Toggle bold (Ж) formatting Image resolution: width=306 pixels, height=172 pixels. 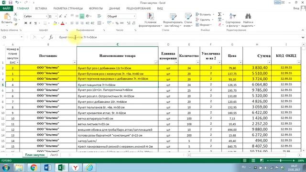[25, 23]
